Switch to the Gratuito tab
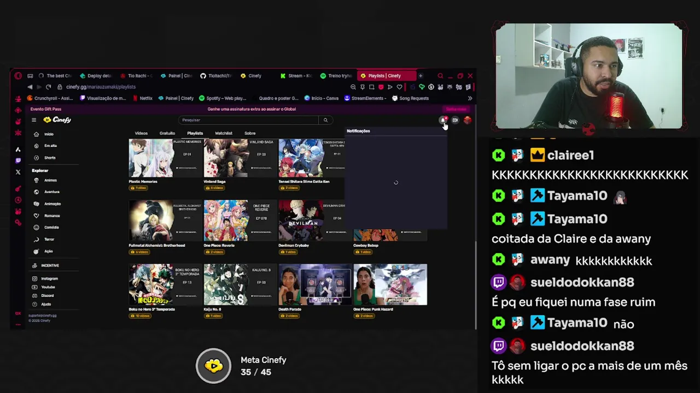Screen dimensions: 700x393 coord(167,133)
